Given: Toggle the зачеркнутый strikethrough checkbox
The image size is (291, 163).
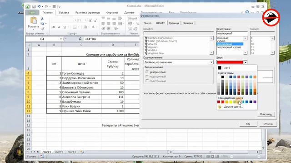Looking at the screenshot, I should (147, 72).
